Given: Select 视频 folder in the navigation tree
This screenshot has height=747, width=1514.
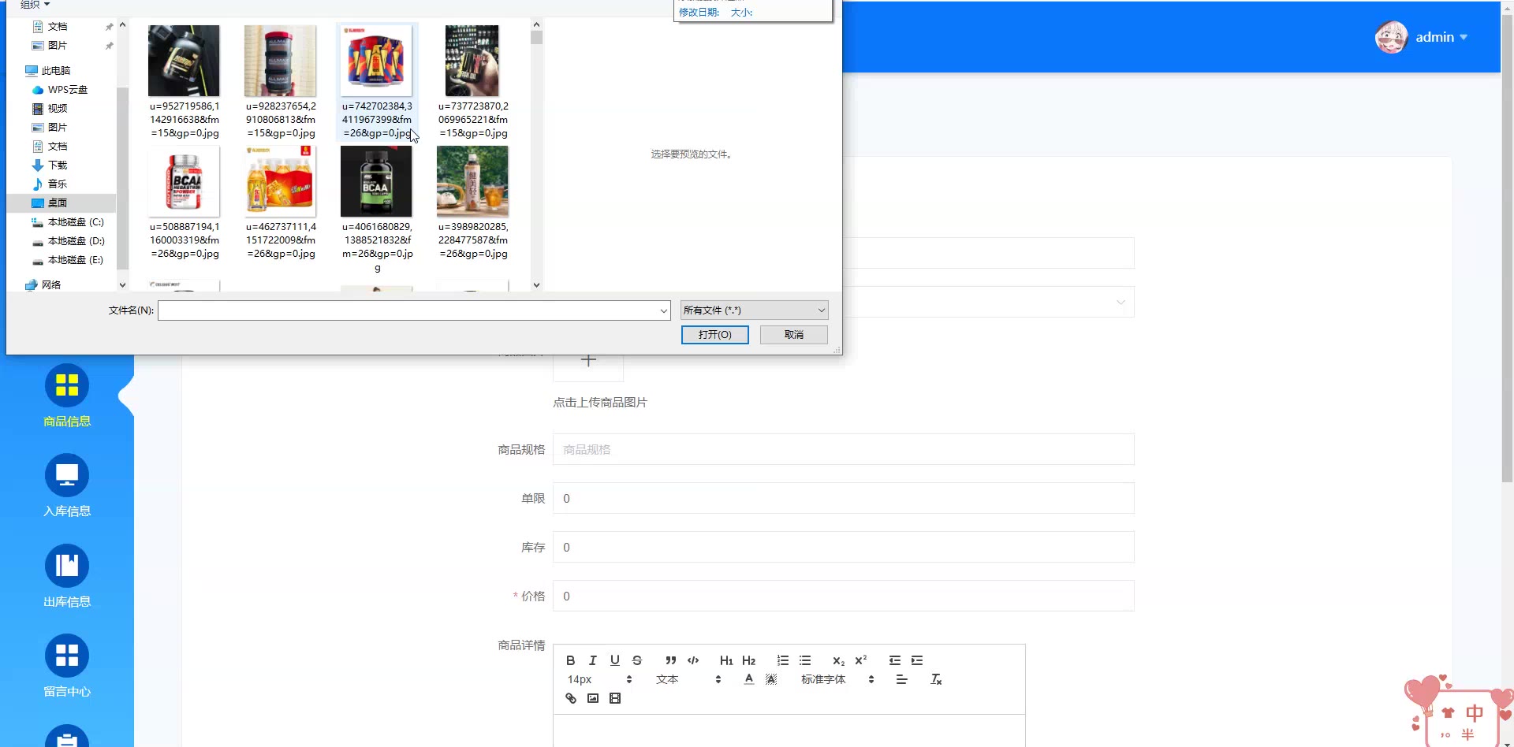Looking at the screenshot, I should (x=50, y=109).
